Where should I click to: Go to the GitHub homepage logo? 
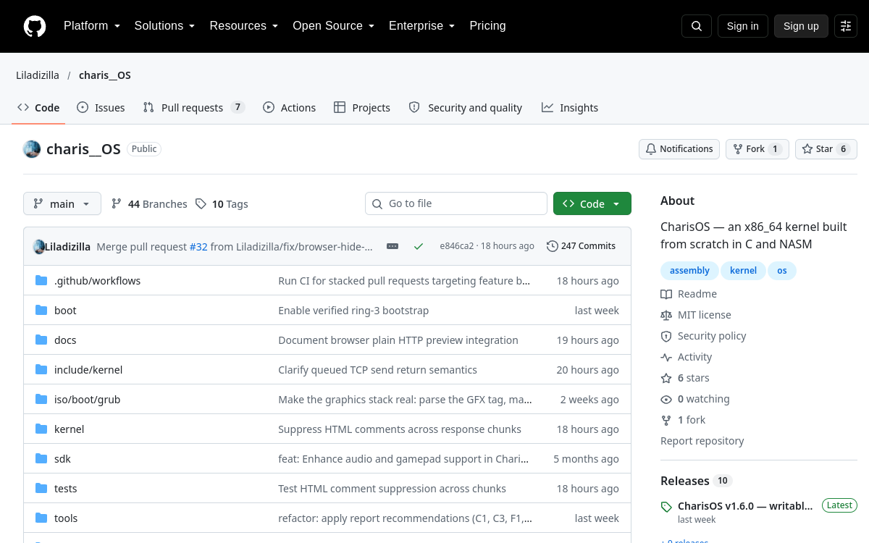pyautogui.click(x=35, y=26)
